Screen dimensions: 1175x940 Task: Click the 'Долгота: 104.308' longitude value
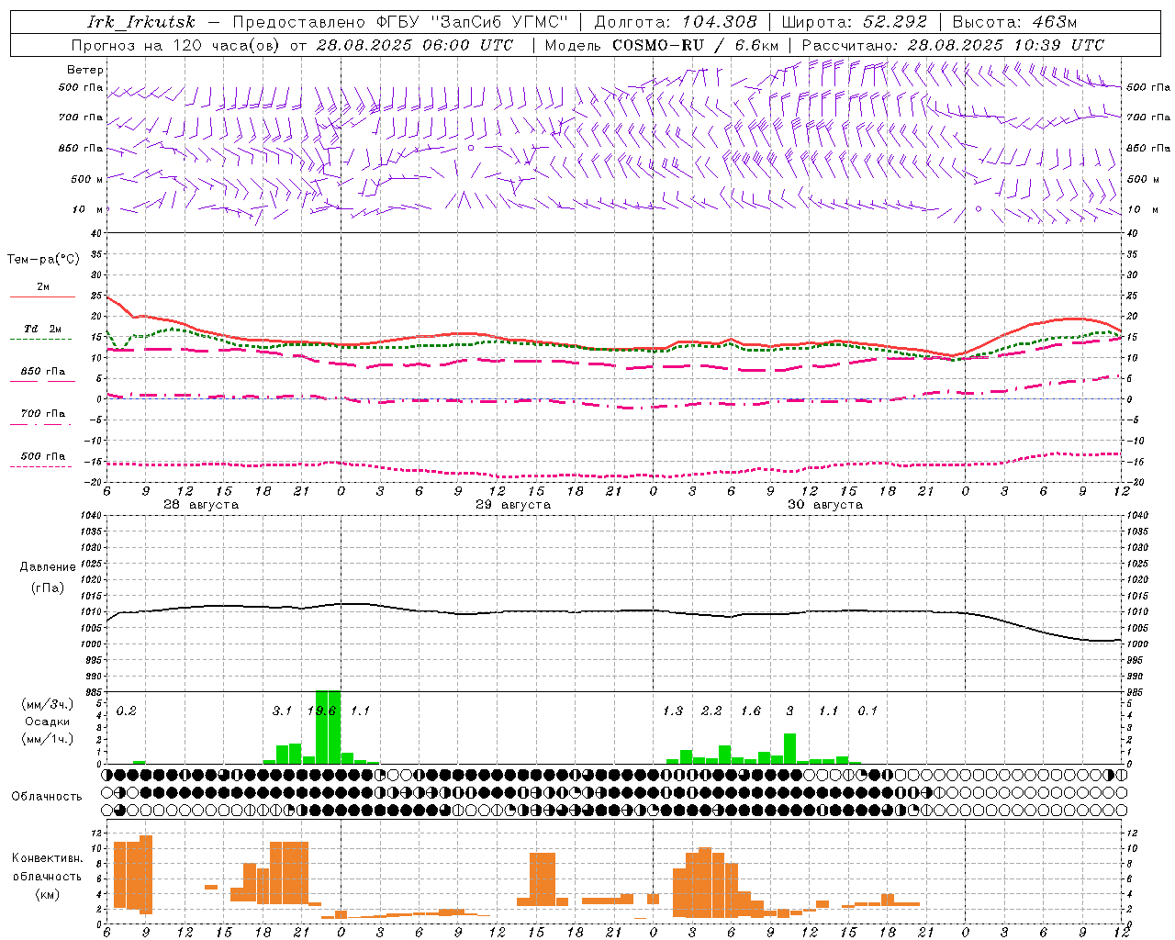tap(676, 22)
